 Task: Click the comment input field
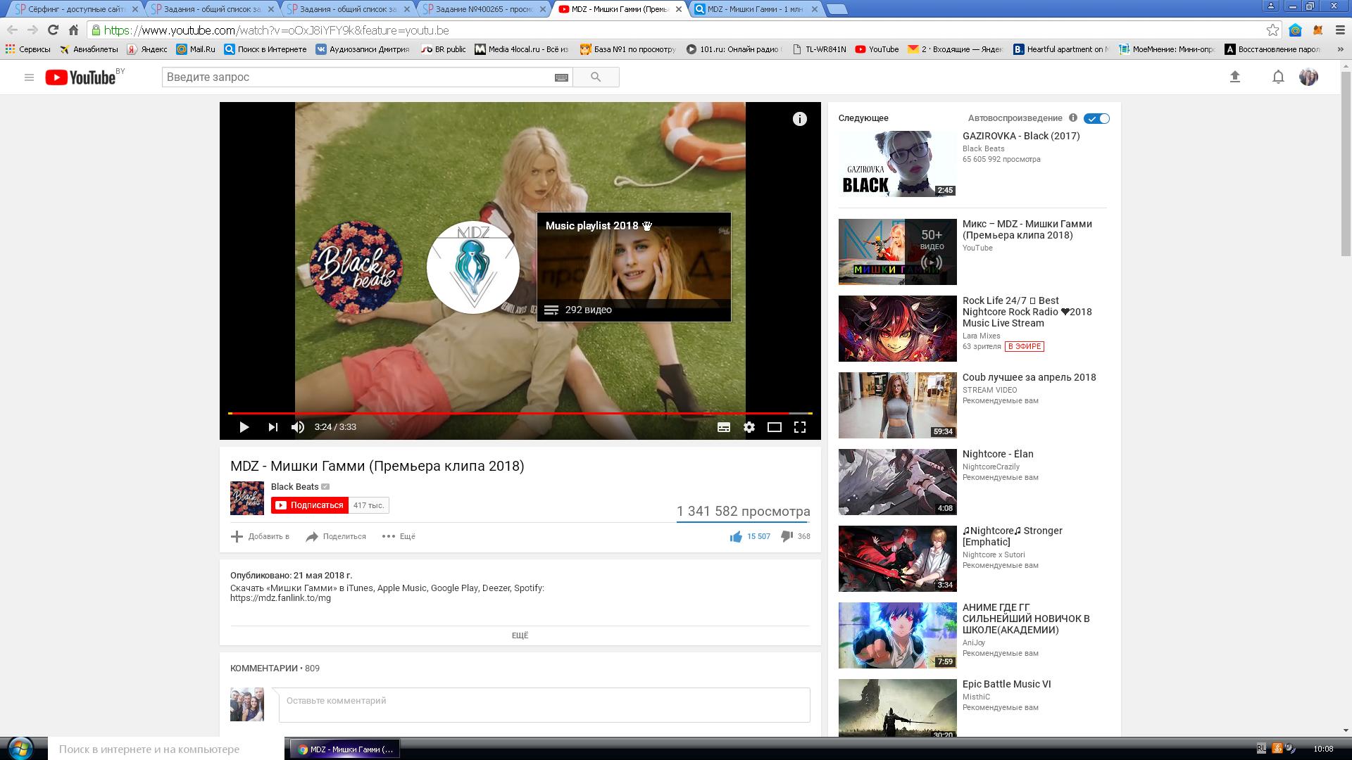point(544,705)
